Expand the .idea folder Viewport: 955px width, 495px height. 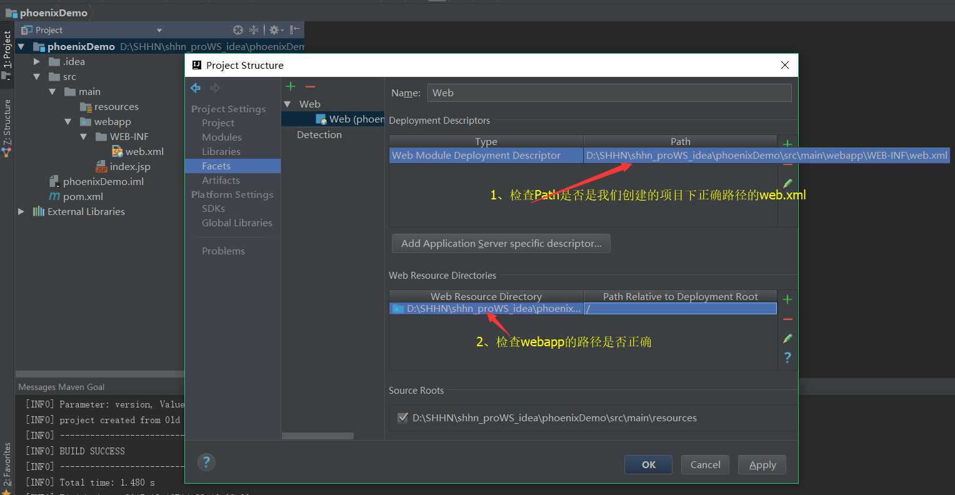click(x=37, y=61)
